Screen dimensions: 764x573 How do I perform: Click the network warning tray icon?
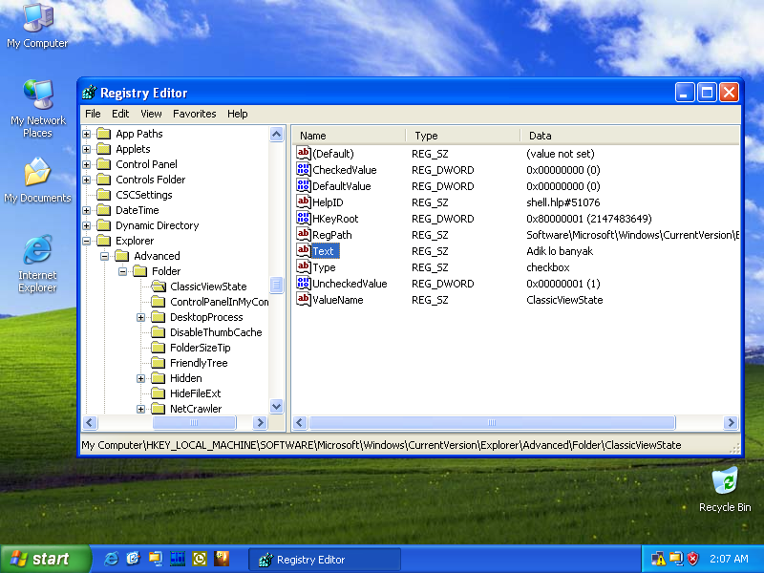[x=658, y=559]
